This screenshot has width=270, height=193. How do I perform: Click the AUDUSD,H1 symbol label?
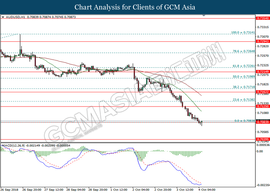coord(15,17)
